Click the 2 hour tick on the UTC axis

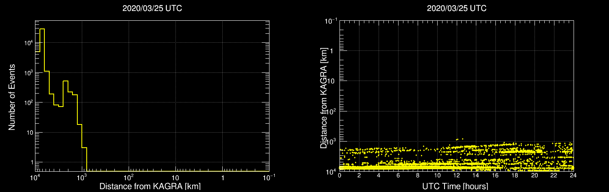pos(359,176)
